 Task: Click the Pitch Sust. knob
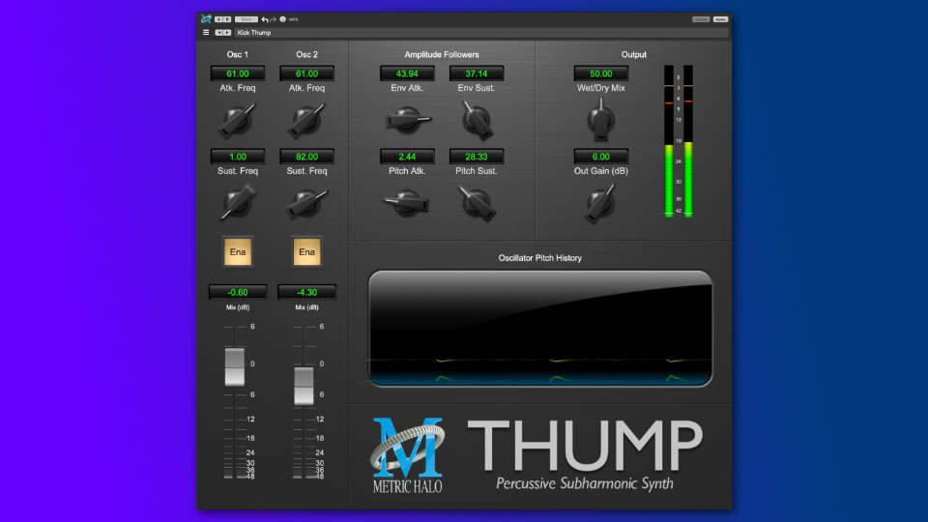(476, 203)
